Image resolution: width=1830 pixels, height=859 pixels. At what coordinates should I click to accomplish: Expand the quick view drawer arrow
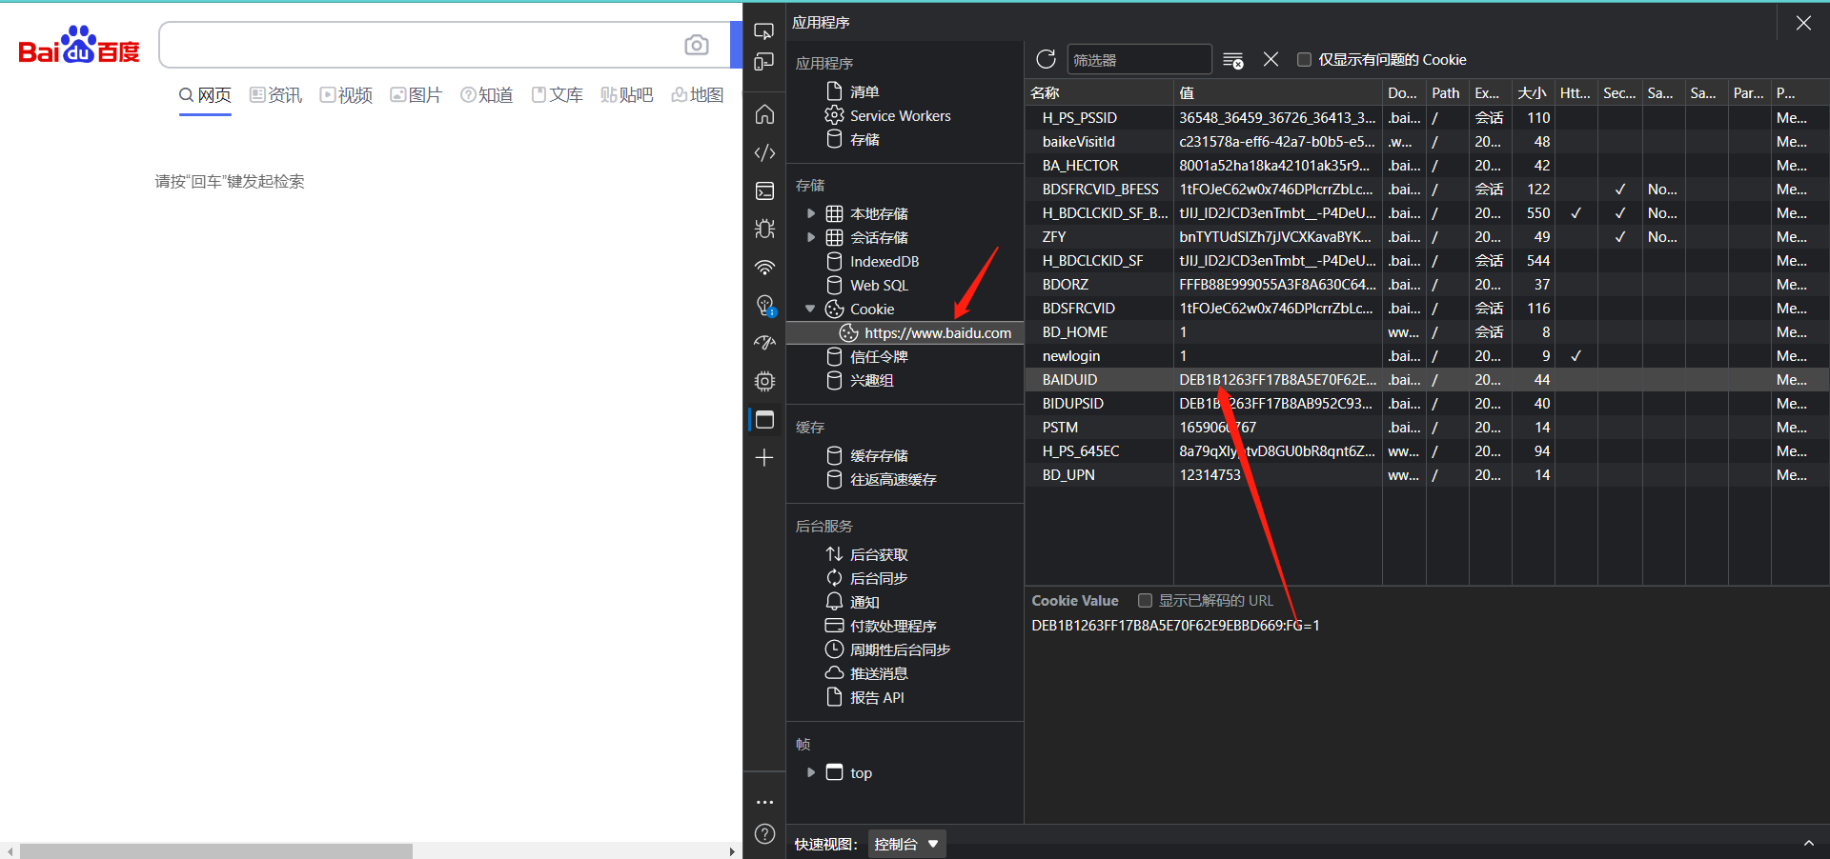(1808, 843)
